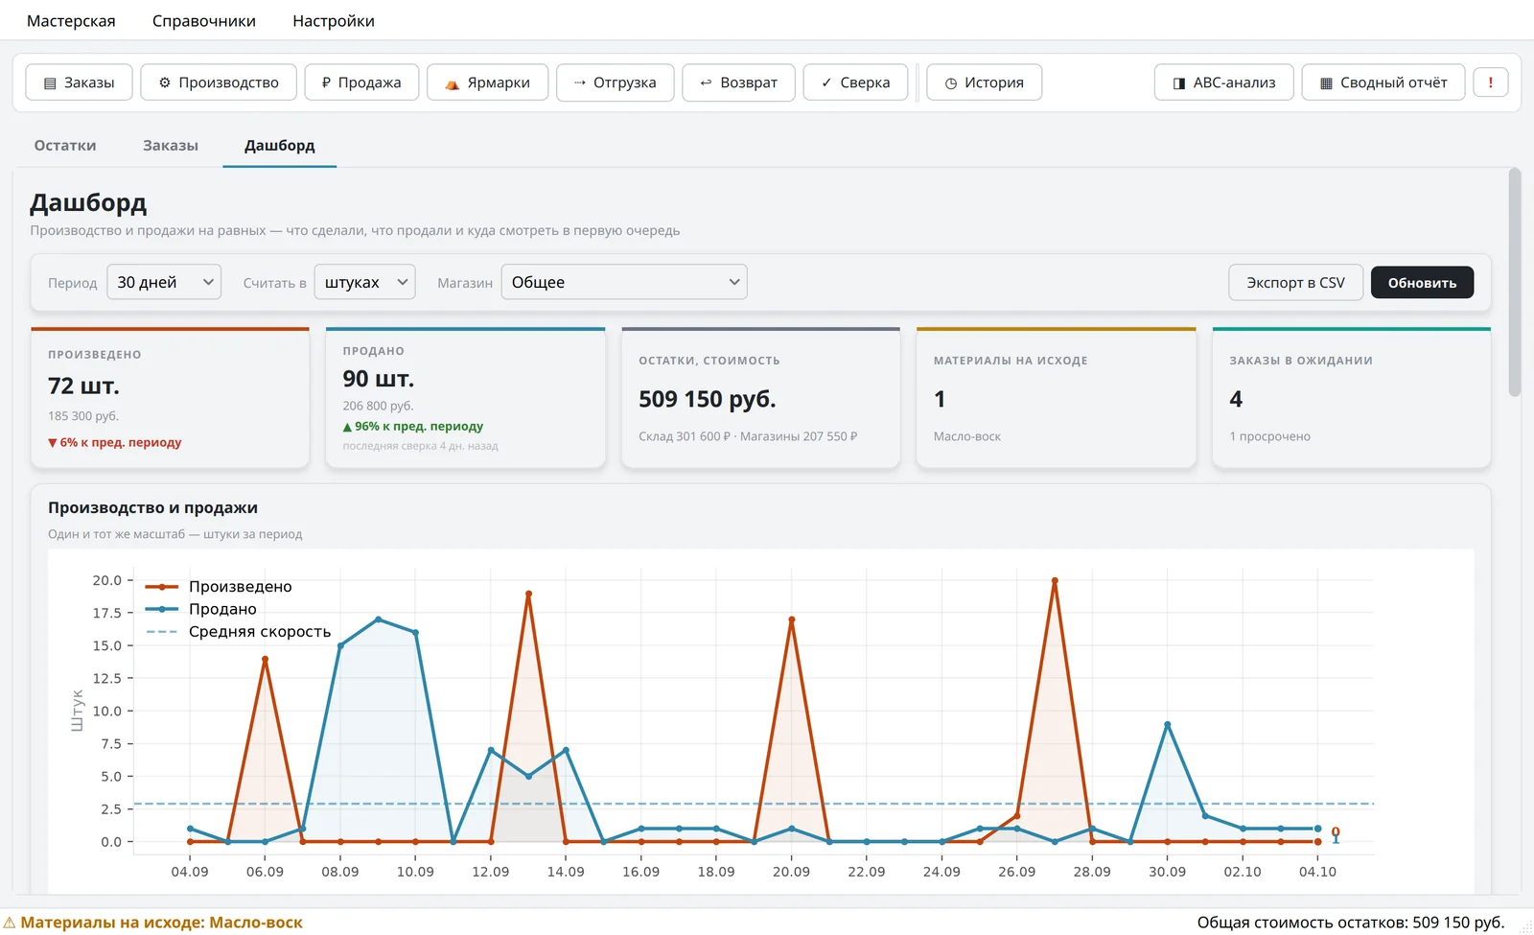Click Сверка checkmark button
1534x935 pixels.
(855, 82)
